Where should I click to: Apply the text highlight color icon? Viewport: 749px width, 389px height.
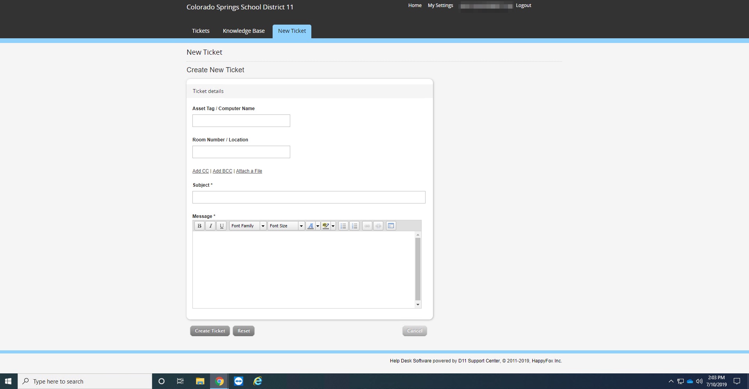click(x=325, y=226)
